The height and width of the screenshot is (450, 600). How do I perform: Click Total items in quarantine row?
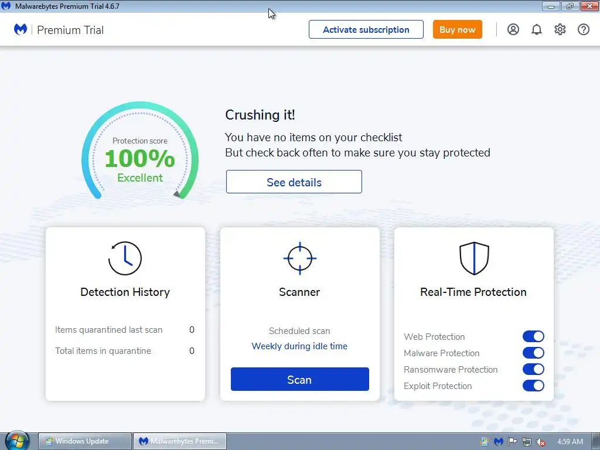pyautogui.click(x=125, y=351)
